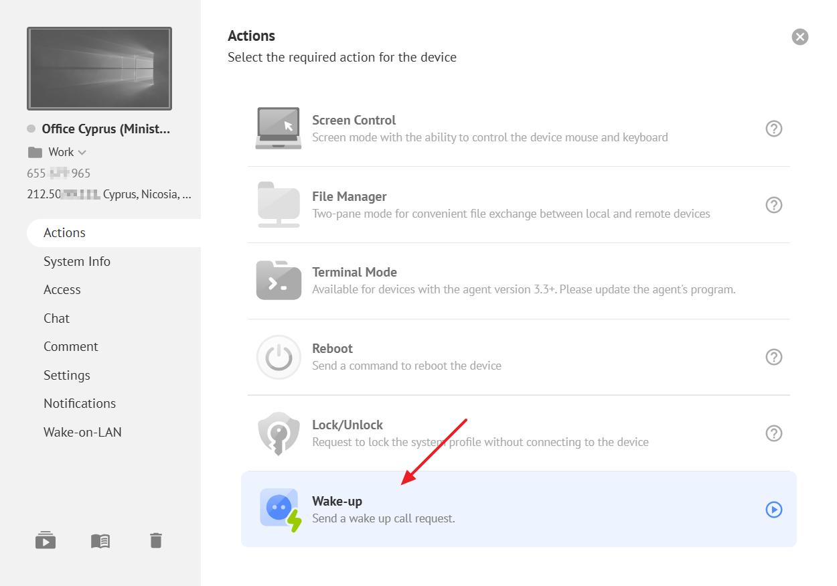The image size is (837, 586).
Task: Click the Reboot power icon
Action: pos(278,357)
